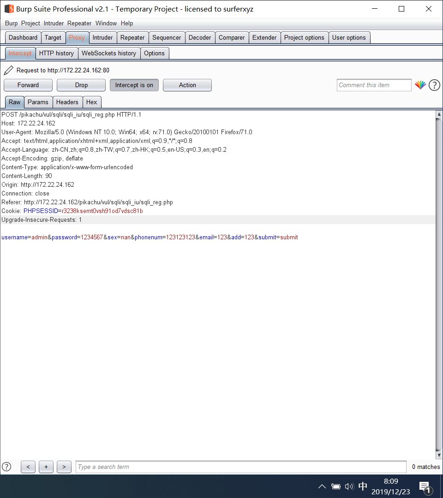Open the taskbar clock showing 8:09
443x498 pixels.
click(x=390, y=486)
